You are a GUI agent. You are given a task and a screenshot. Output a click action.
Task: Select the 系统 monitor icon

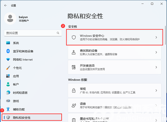point(8,43)
